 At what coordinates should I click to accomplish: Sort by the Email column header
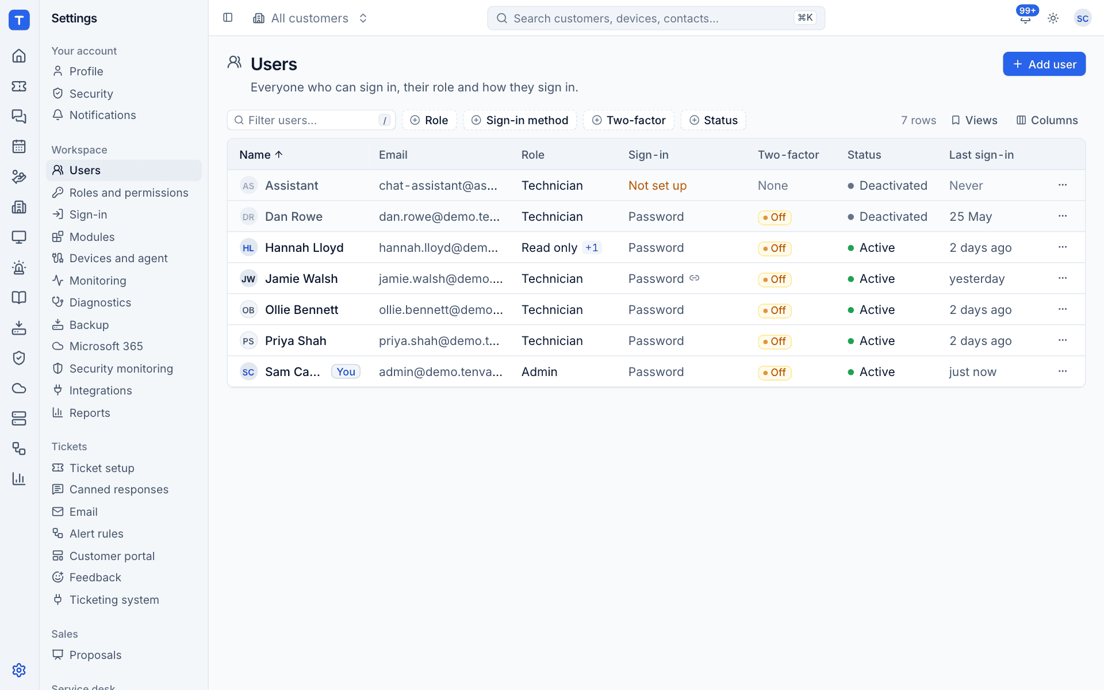[393, 155]
